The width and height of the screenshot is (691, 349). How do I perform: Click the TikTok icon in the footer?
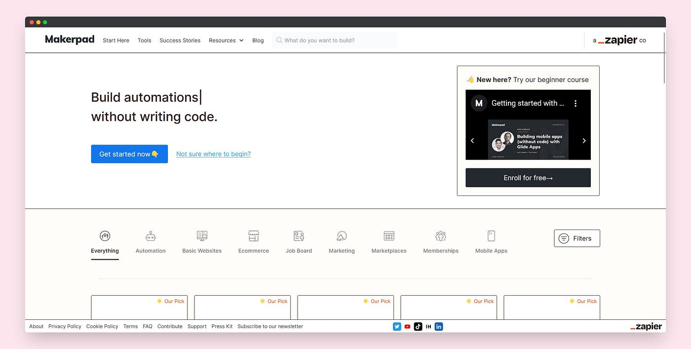pos(418,326)
